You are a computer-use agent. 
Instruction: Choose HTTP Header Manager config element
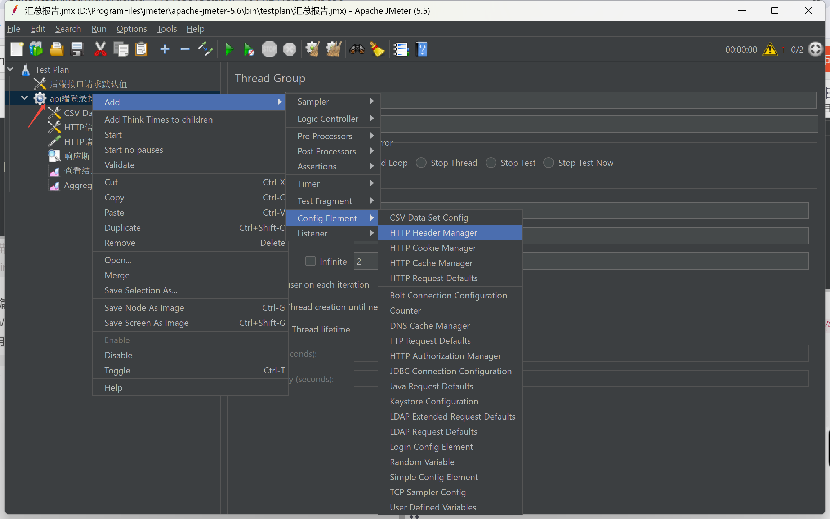[x=450, y=233]
